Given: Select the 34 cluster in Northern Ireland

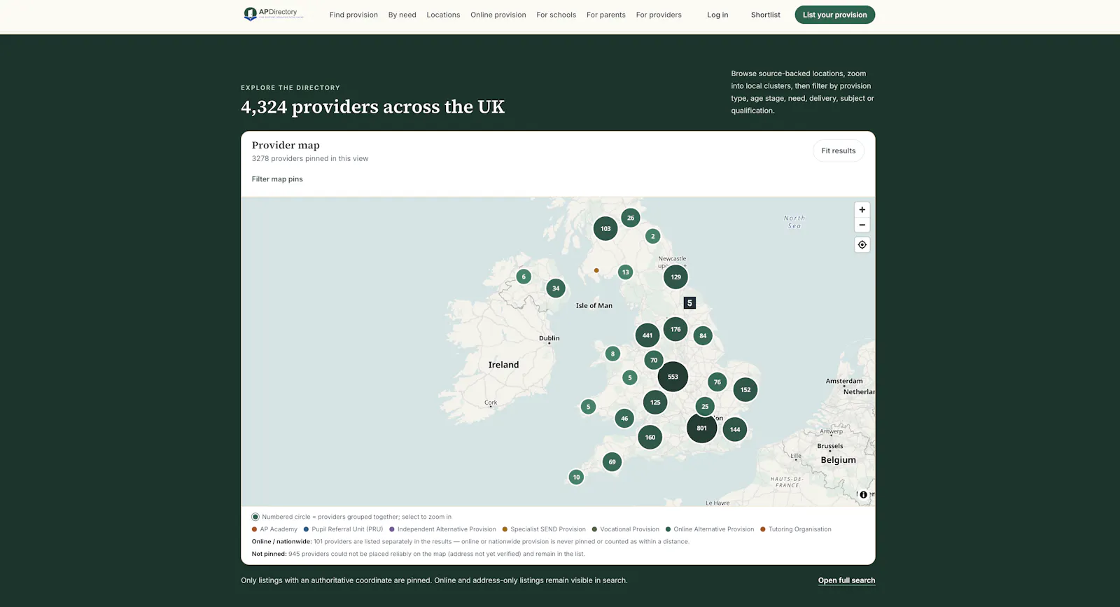Looking at the screenshot, I should tap(556, 288).
